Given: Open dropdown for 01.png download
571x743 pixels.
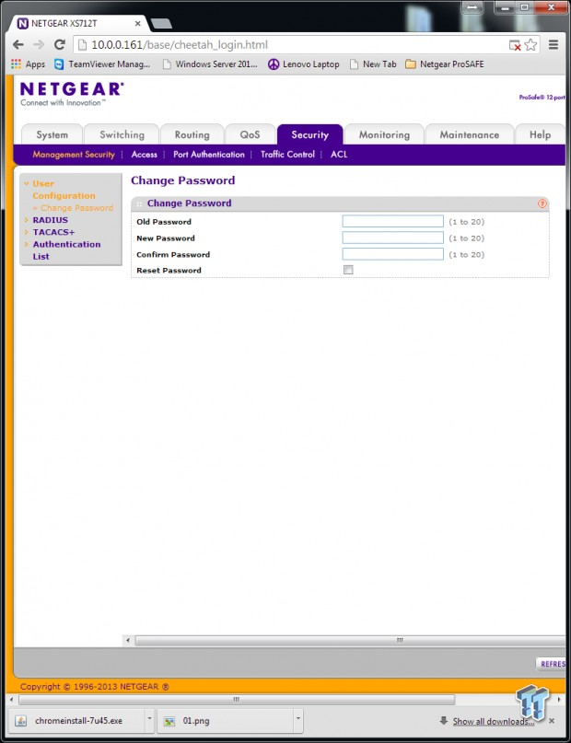Looking at the screenshot, I should [298, 721].
